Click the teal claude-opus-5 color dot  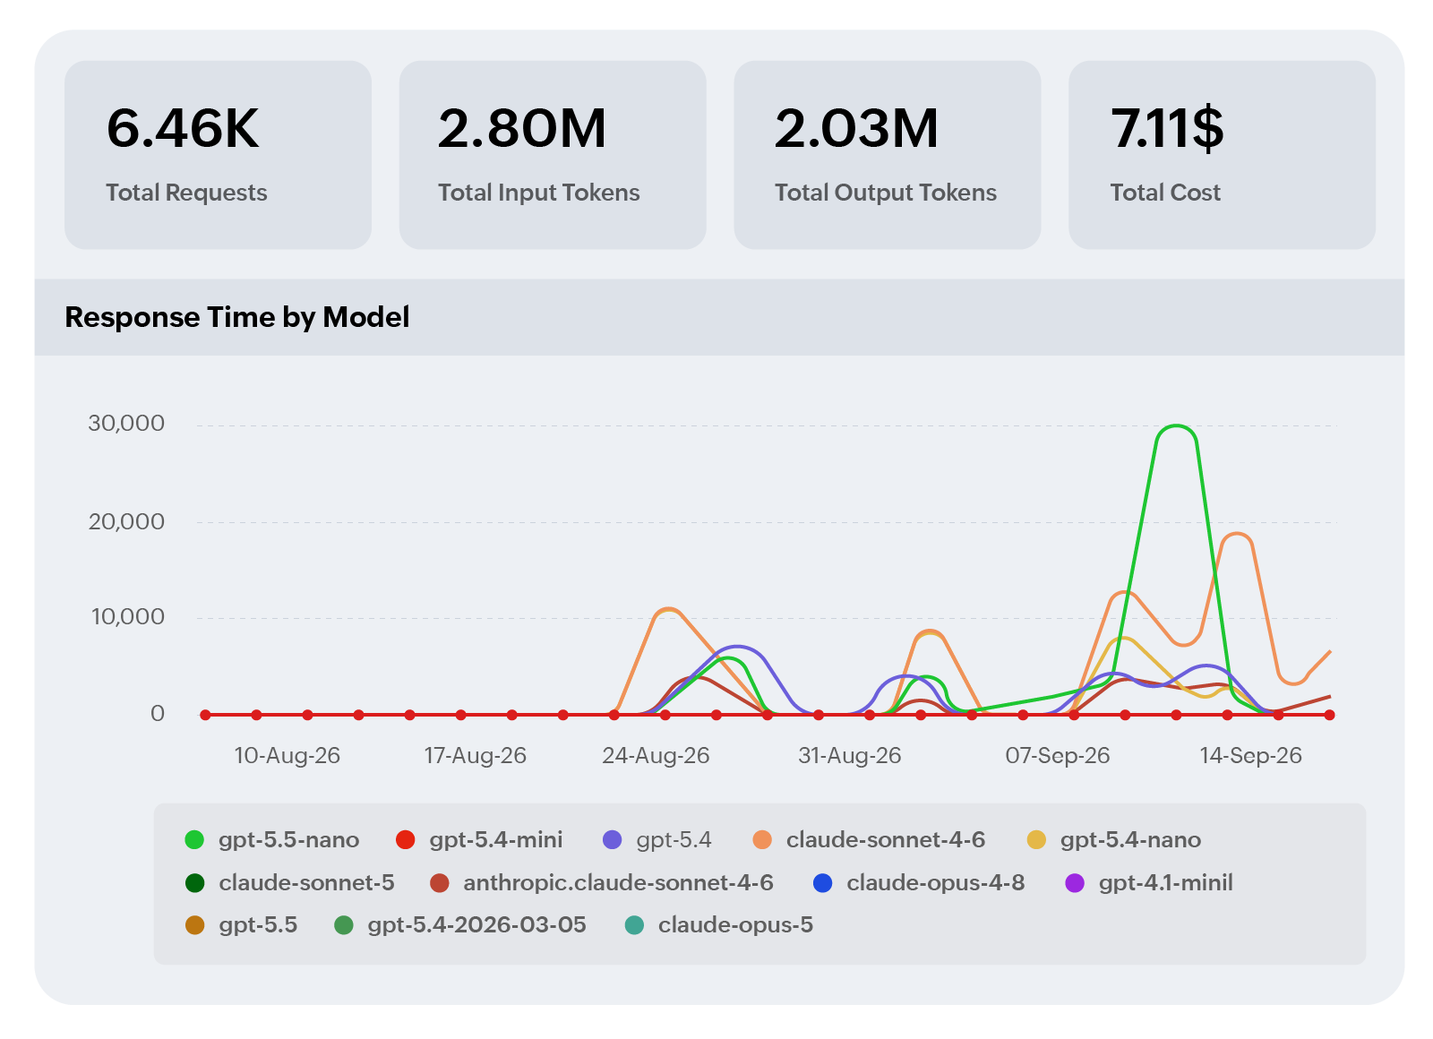634,925
